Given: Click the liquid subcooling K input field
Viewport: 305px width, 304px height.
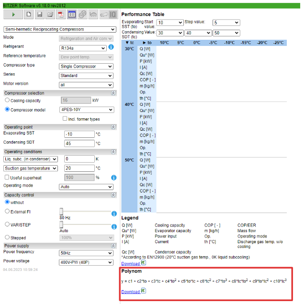Looking at the screenshot, I should pos(79,159).
